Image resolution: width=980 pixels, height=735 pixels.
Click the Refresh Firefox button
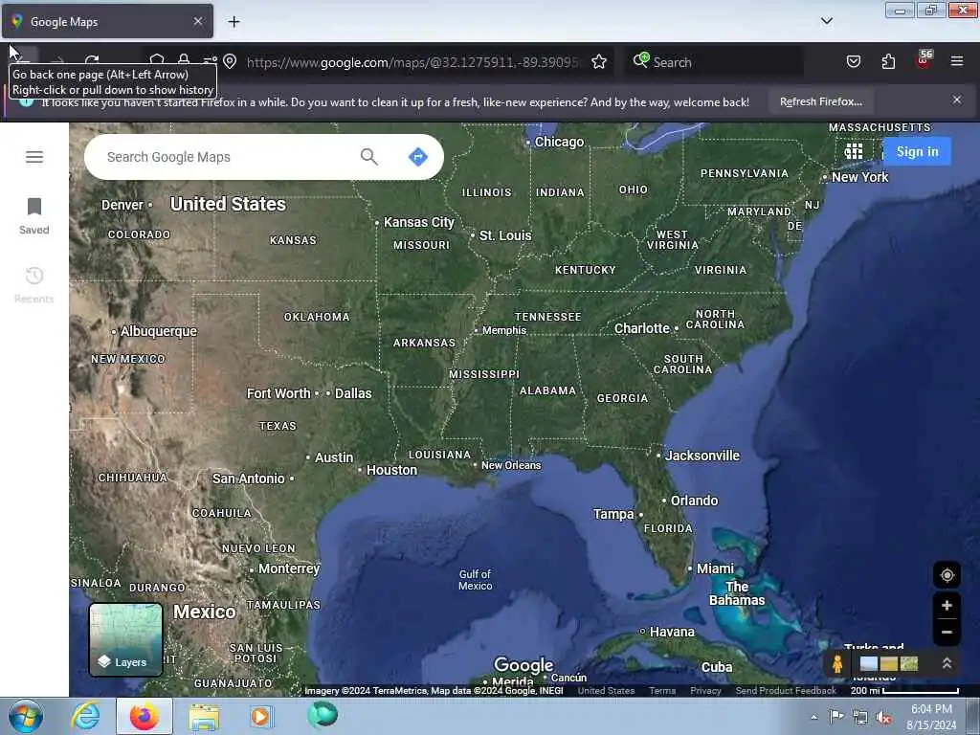tap(820, 101)
